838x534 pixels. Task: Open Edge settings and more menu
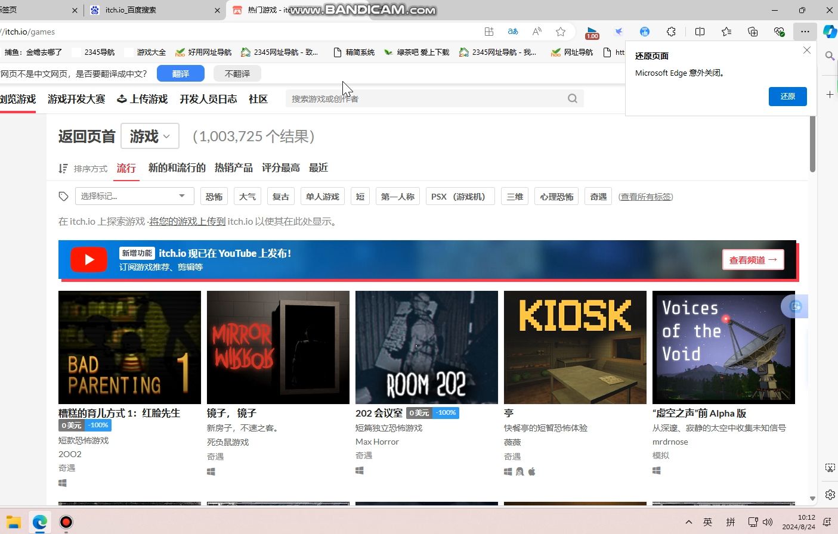tap(805, 32)
